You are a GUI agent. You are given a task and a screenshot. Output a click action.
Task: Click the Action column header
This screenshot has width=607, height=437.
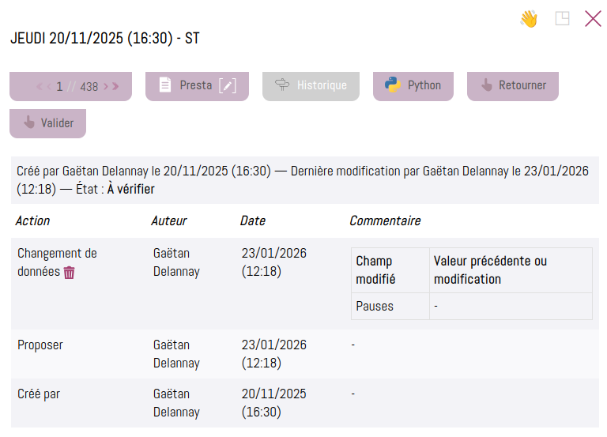coord(33,221)
